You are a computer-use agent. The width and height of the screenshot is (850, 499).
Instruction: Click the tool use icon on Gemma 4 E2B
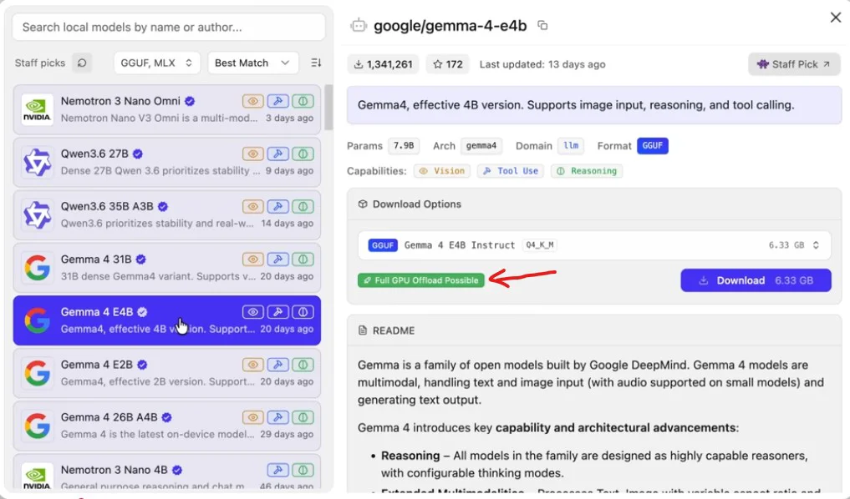coord(277,365)
